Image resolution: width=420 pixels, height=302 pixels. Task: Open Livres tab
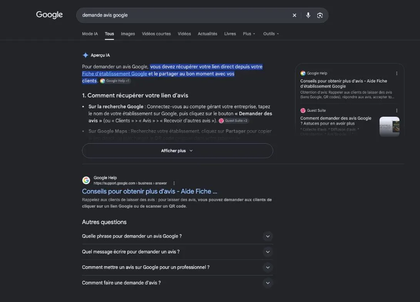click(x=230, y=34)
